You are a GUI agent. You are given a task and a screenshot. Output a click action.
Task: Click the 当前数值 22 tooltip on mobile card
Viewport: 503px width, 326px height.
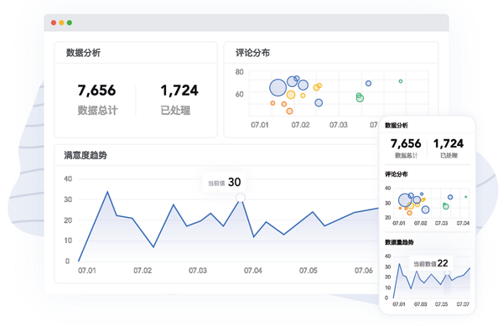click(x=431, y=263)
